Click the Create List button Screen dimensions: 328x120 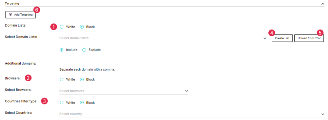pos(282,38)
